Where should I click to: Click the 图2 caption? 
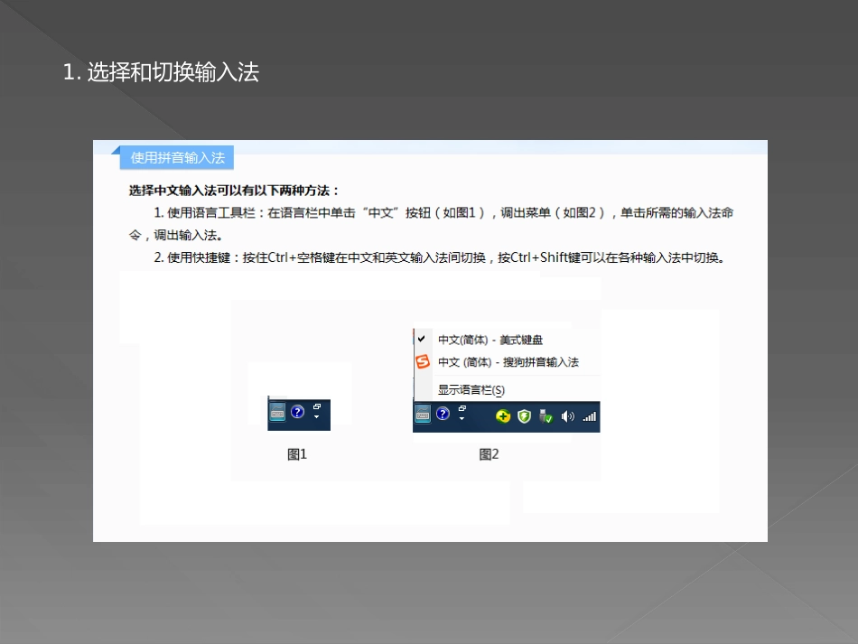[x=489, y=454]
